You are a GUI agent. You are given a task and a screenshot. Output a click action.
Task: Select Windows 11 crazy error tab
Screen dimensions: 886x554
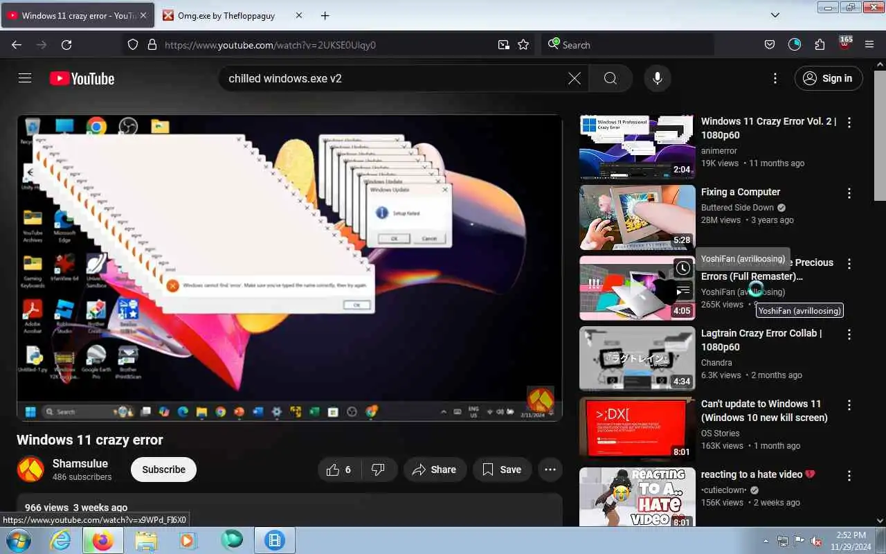tap(77, 15)
